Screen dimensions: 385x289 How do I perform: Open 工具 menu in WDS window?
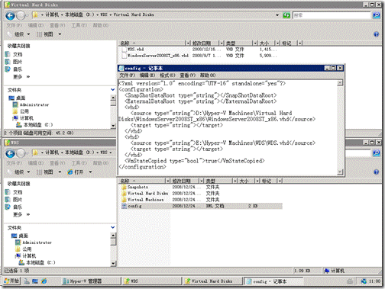tap(79, 163)
